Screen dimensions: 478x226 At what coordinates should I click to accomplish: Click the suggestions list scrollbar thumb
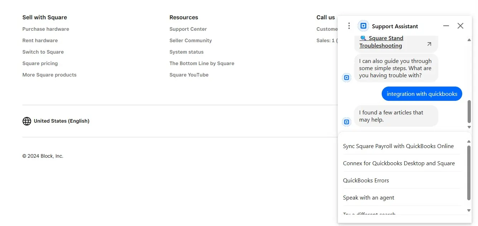click(x=469, y=172)
